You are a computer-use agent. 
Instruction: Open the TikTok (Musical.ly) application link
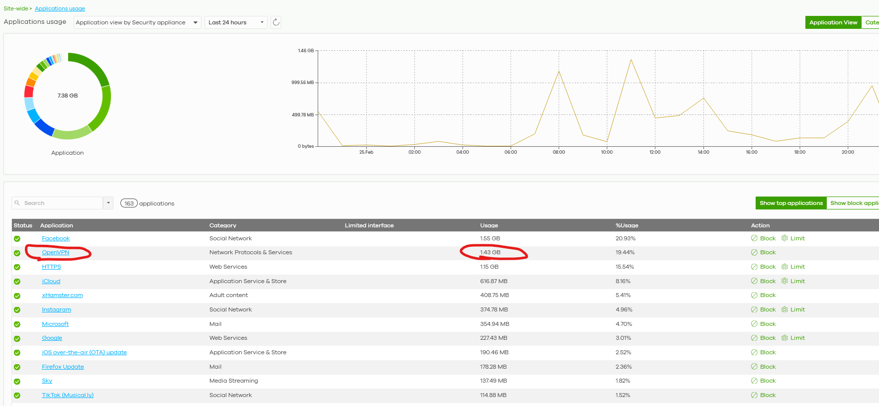(x=68, y=395)
